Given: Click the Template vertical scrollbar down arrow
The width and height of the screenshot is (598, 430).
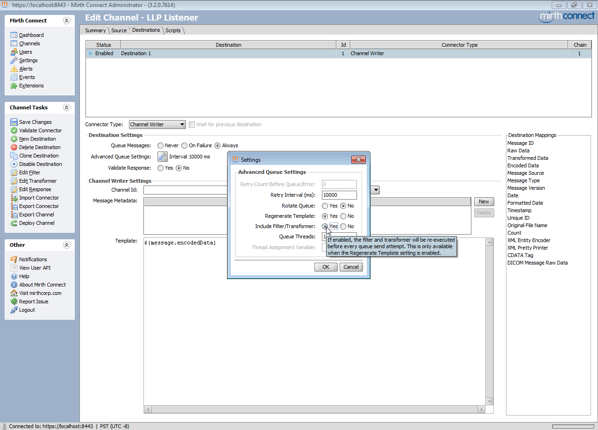Looking at the screenshot, I should pyautogui.click(x=490, y=402).
